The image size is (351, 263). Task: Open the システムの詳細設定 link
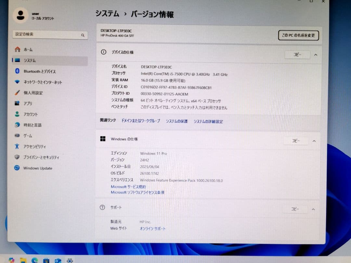pos(208,121)
